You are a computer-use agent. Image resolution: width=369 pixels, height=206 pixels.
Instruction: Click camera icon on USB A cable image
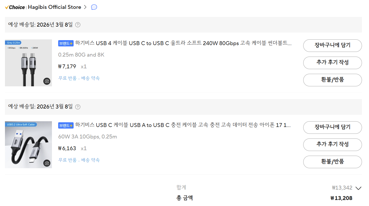(47, 163)
